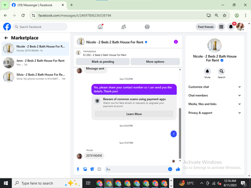
Task: Click More options button
Action: click(x=155, y=62)
